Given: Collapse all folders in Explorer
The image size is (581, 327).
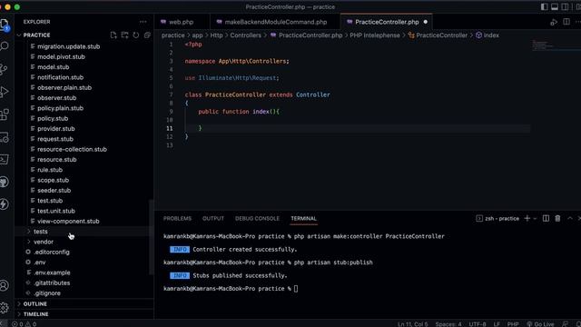Looking at the screenshot, I should click(147, 35).
